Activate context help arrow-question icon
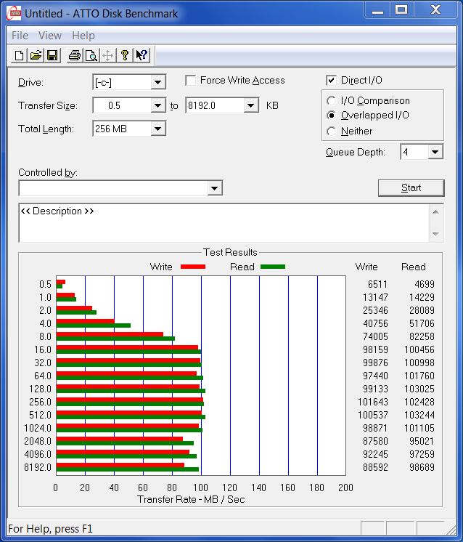The image size is (463, 542). click(x=142, y=55)
